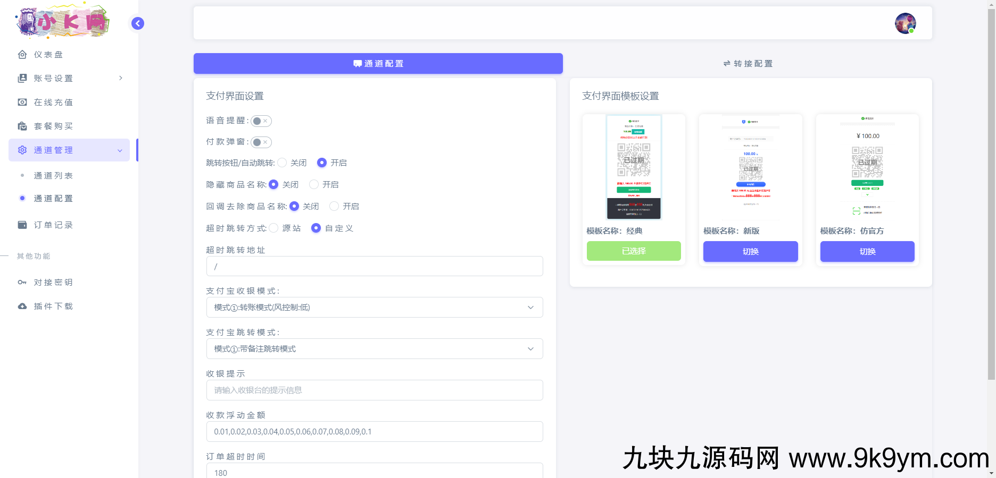
Task: Open the 支付宝收银模式 dropdown
Action: [374, 307]
